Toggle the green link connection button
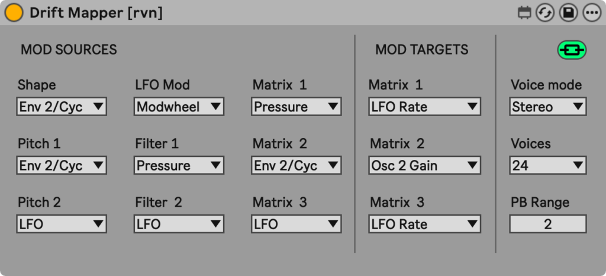Viewport: 606px width, 276px height. click(572, 50)
